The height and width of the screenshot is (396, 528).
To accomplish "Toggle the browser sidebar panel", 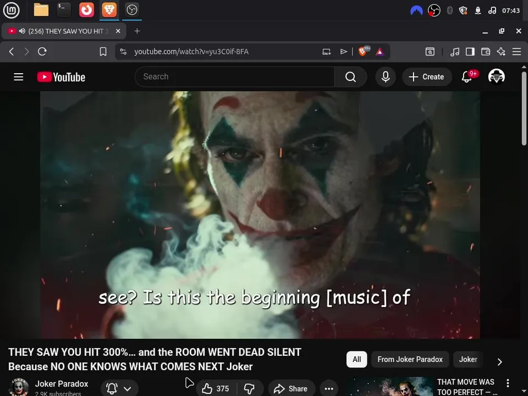I will pyautogui.click(x=470, y=52).
